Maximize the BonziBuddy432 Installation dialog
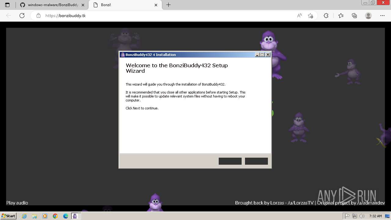Image resolution: width=391 pixels, height=220 pixels. (262, 55)
